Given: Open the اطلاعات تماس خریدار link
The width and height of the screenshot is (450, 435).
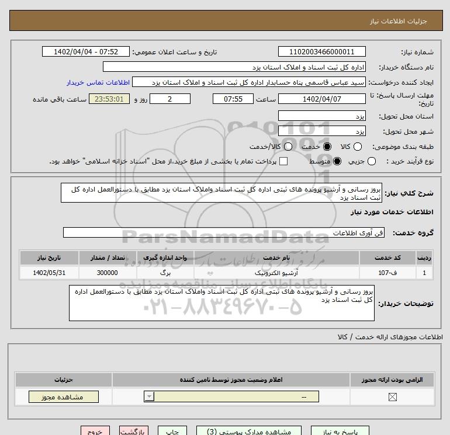Looking at the screenshot, I should (98, 82).
